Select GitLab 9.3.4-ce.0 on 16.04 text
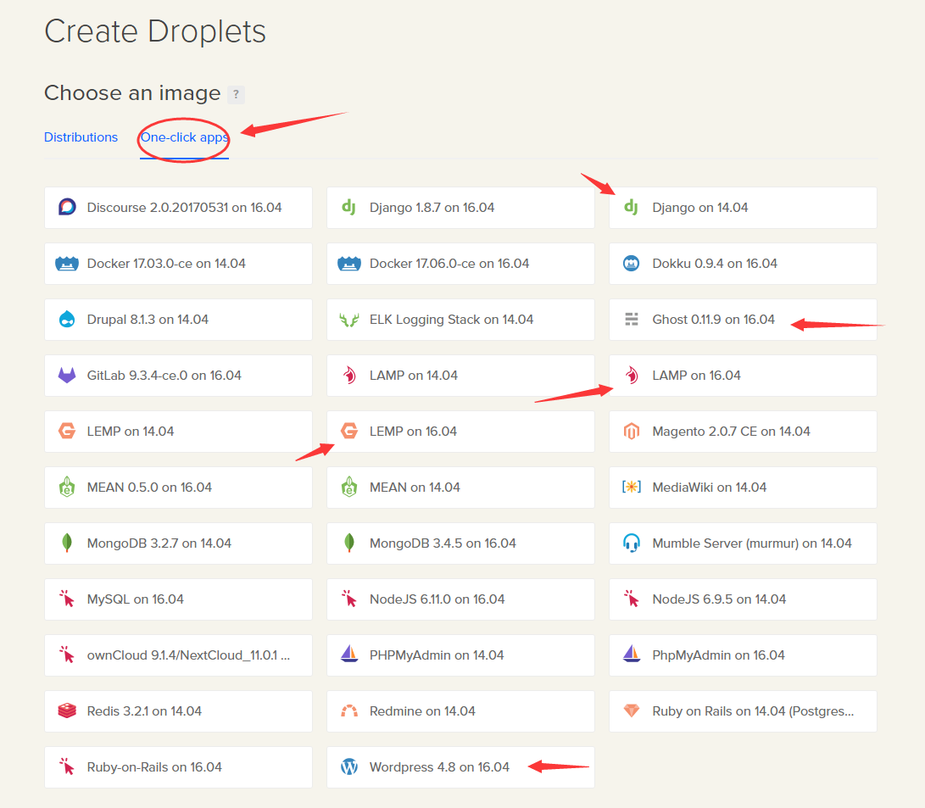This screenshot has width=925, height=808. point(164,376)
